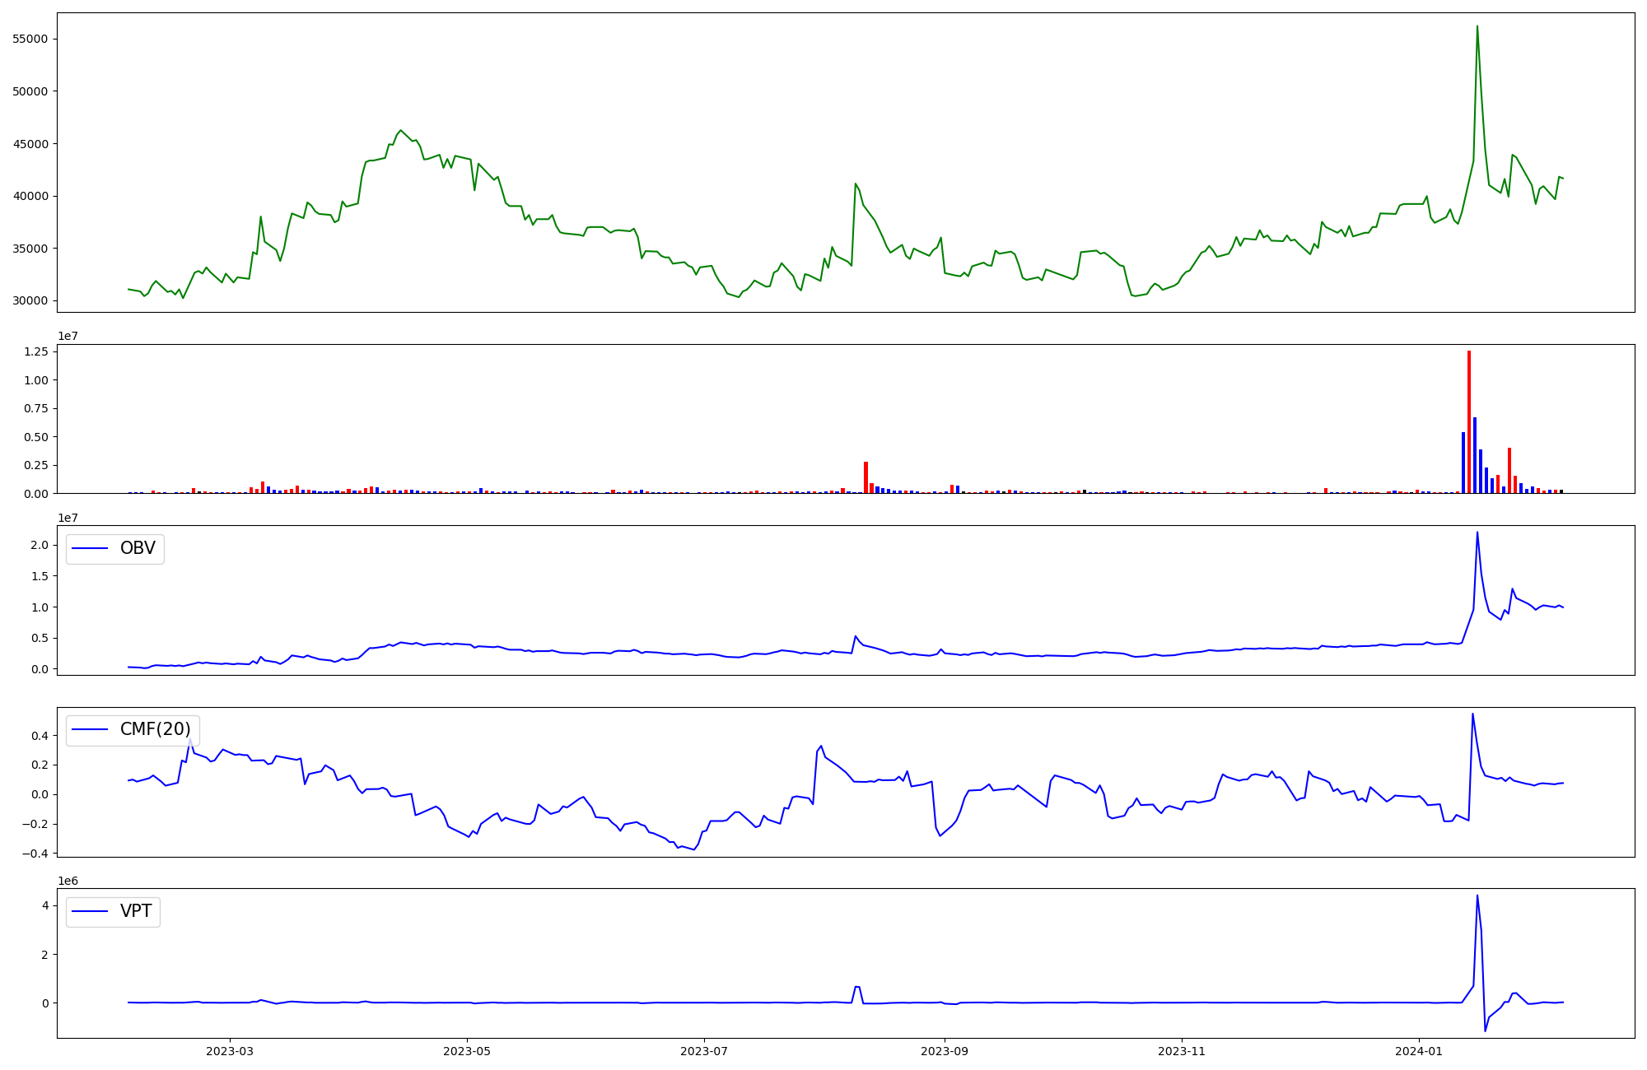The height and width of the screenshot is (1070, 1647).
Task: Click the CMF(20) legend label
Action: pos(155,729)
